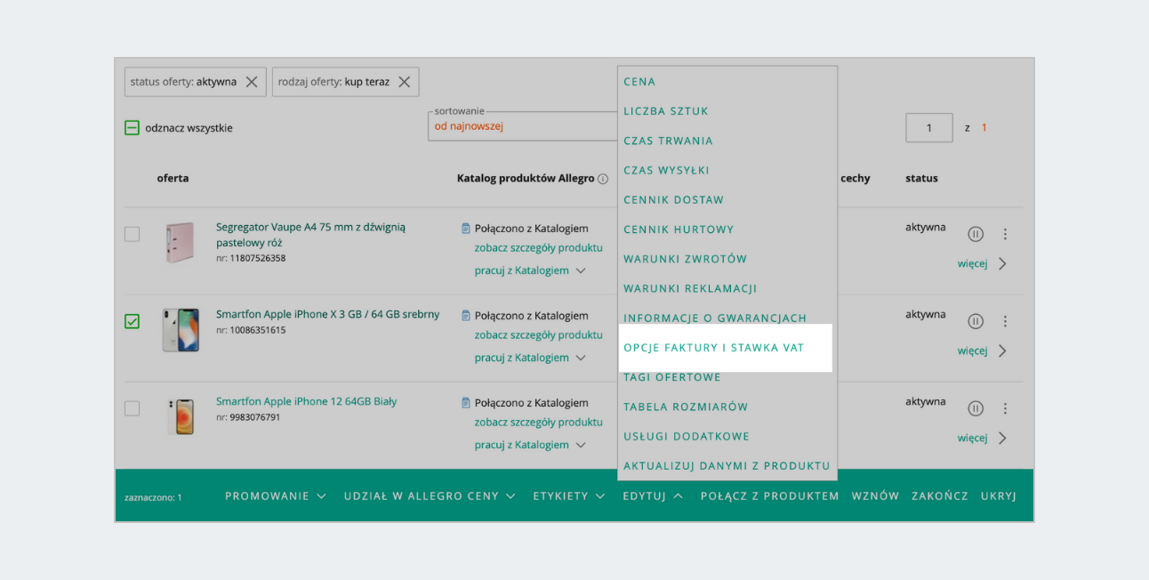This screenshot has width=1149, height=580.
Task: Remove the 'rodzaj oferty: kup teraz' filter chip
Action: (x=405, y=82)
